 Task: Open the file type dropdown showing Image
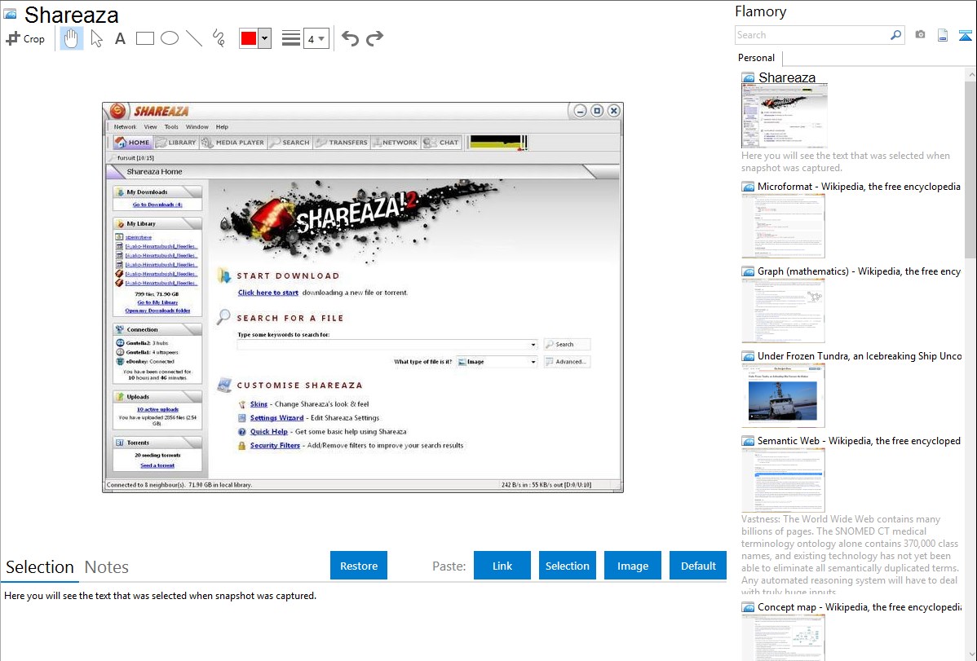tap(497, 362)
